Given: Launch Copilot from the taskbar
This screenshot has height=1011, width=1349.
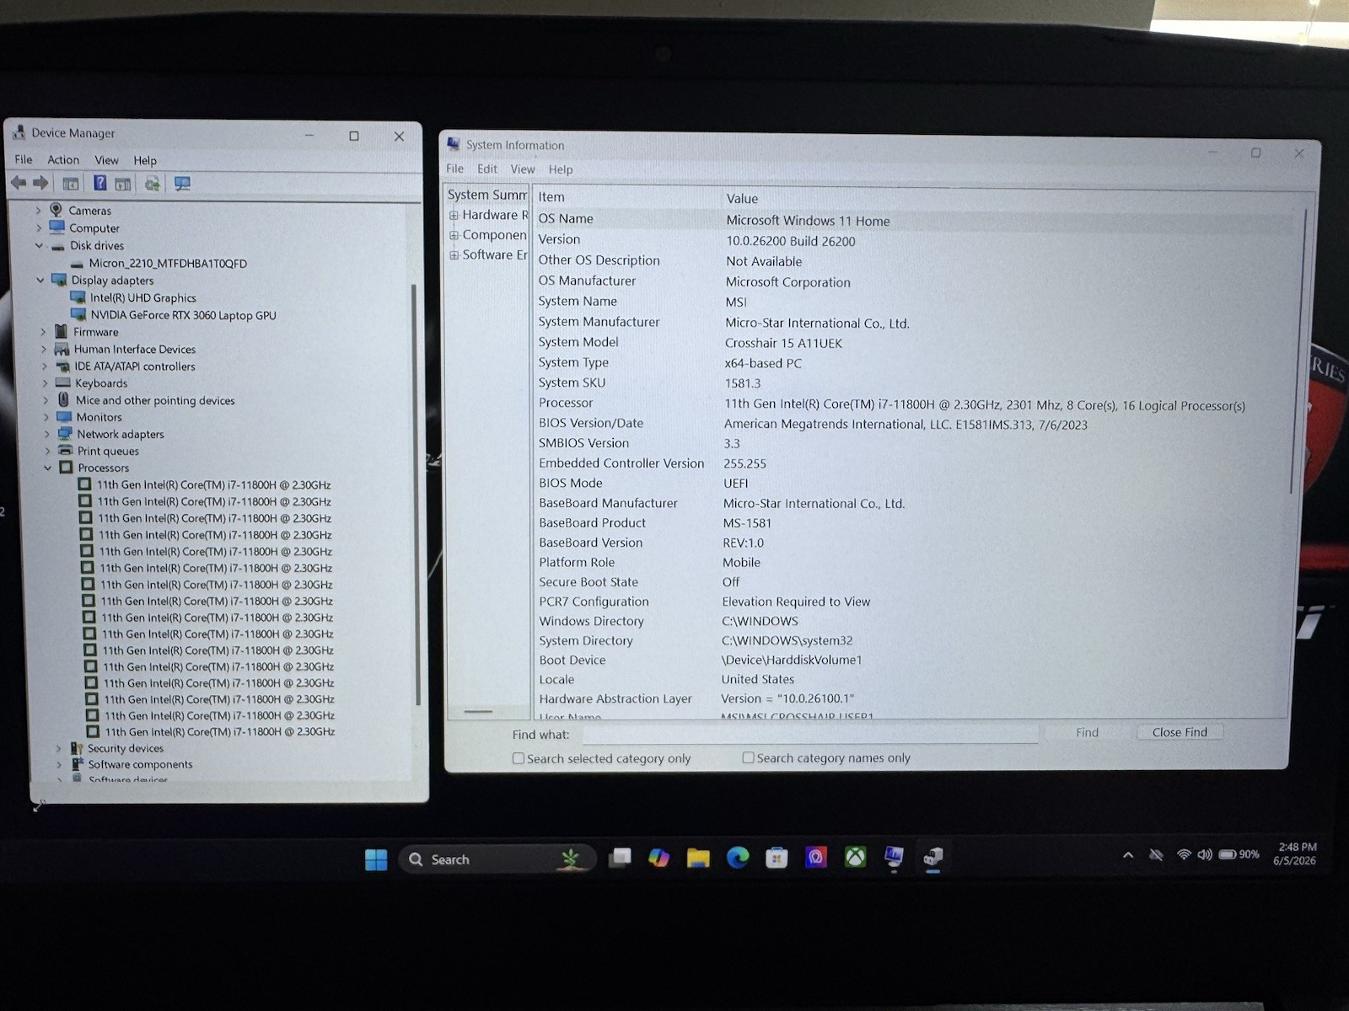Looking at the screenshot, I should (658, 858).
